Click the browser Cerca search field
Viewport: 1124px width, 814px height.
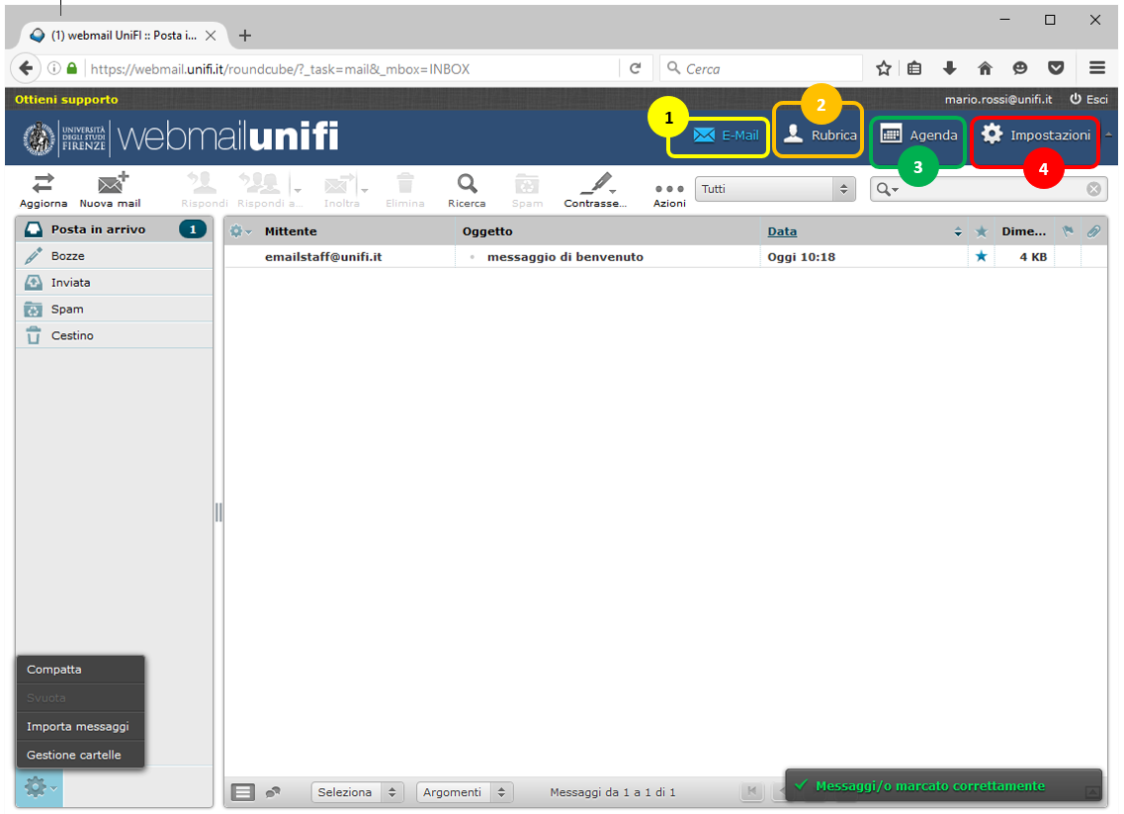click(x=761, y=68)
